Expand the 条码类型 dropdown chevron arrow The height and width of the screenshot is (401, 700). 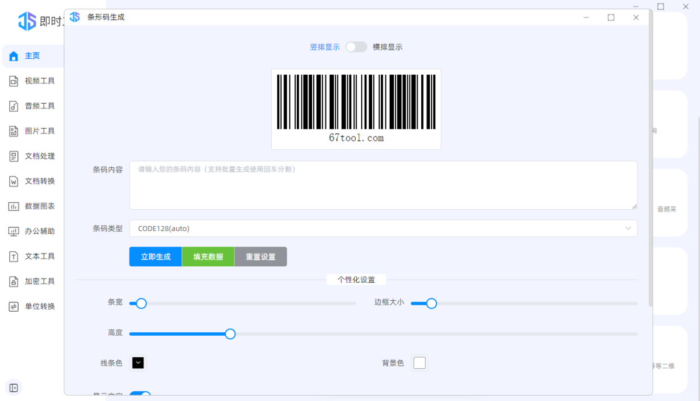pyautogui.click(x=628, y=228)
